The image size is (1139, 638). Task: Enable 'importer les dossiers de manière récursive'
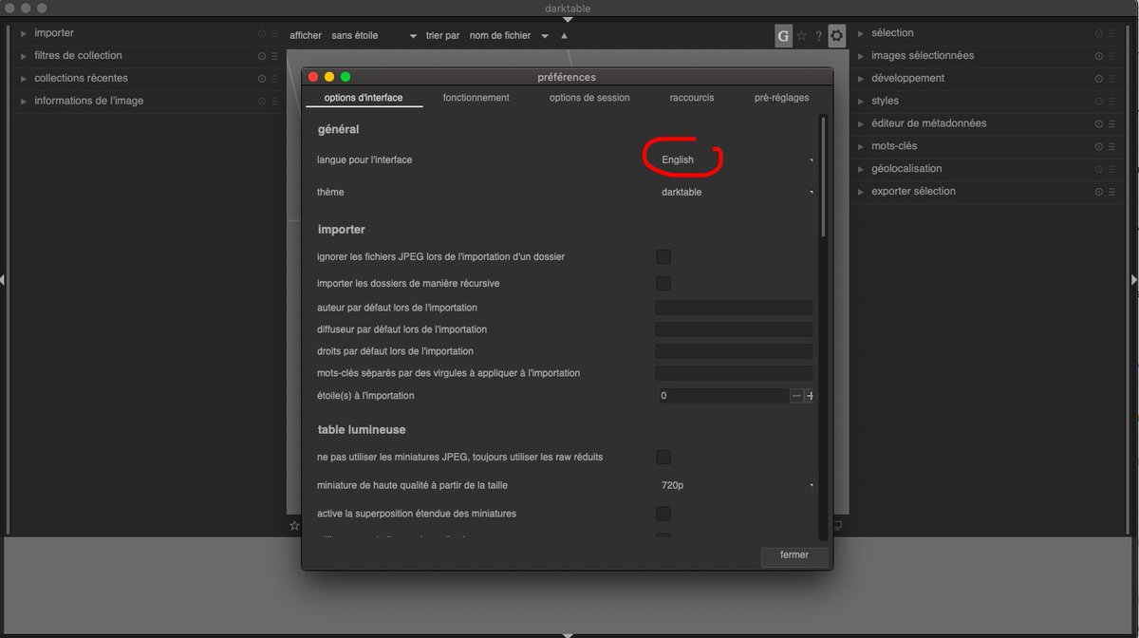pos(663,284)
